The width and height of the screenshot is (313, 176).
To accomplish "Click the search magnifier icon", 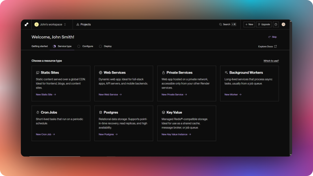I will coord(220,24).
